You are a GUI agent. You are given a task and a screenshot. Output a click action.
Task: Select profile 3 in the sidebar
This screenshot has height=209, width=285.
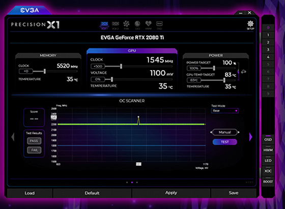pyautogui.click(x=268, y=49)
